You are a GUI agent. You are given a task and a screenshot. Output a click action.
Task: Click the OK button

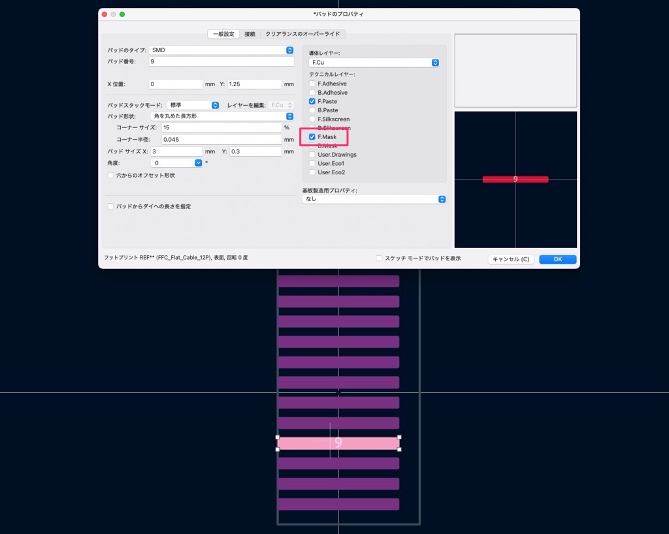point(557,259)
